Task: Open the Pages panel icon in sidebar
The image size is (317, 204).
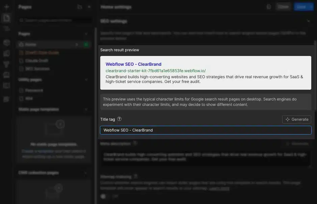Action: (6, 18)
